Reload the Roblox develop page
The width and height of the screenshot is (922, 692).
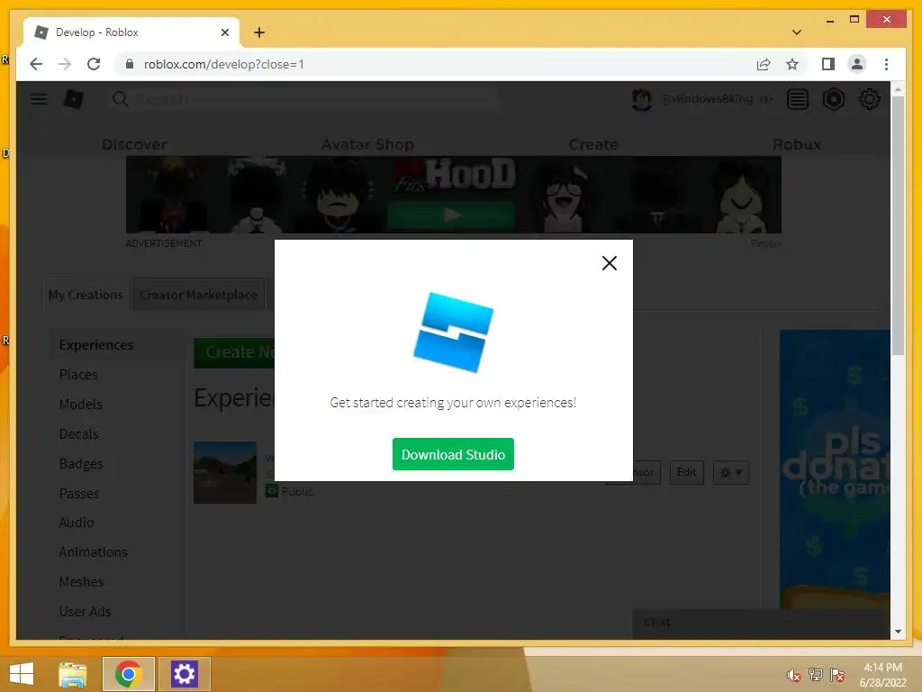[94, 64]
